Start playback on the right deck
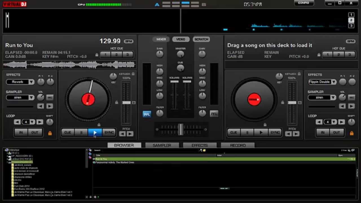Image resolution: width=361 pixels, height=203 pixels. coord(261,133)
